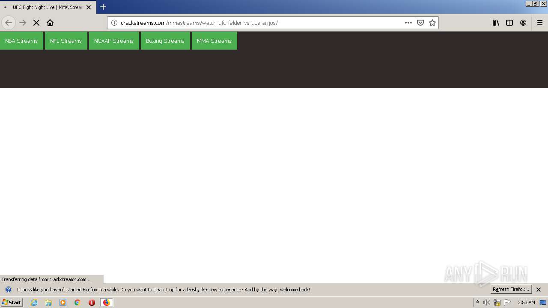Viewport: 548px width, 308px height.
Task: Click the notification bar question icon
Action: click(x=8, y=290)
